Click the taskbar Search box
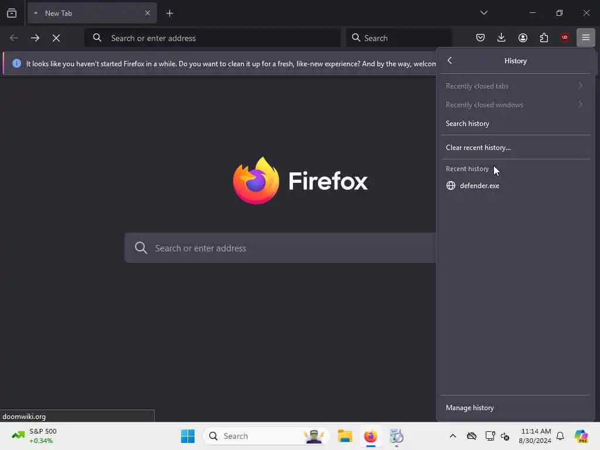The height and width of the screenshot is (450, 600). coord(267,436)
